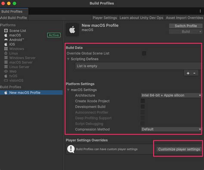This screenshot has width=204, height=170.
Task: Click the Android robot icon
Action: [x=6, y=39]
